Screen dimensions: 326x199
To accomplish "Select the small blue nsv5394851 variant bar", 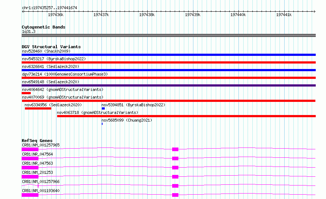I will pyautogui.click(x=103, y=108).
